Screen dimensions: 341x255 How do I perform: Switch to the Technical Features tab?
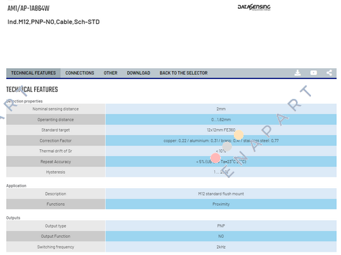[x=33, y=73]
